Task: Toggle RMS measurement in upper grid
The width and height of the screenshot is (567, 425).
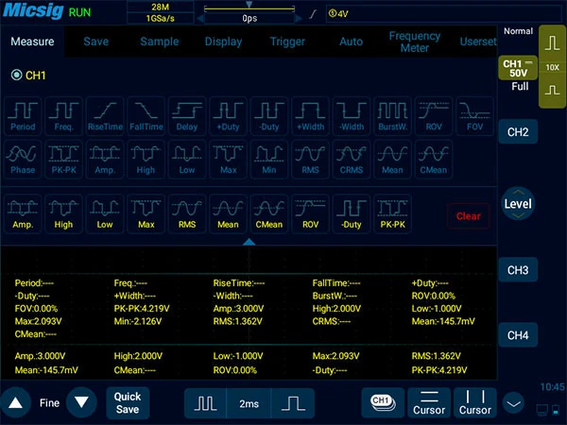Action: 310,160
